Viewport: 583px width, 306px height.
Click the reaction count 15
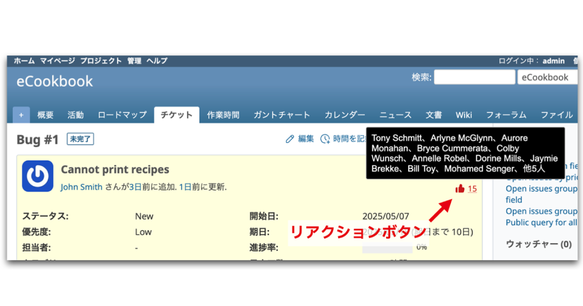(x=472, y=189)
